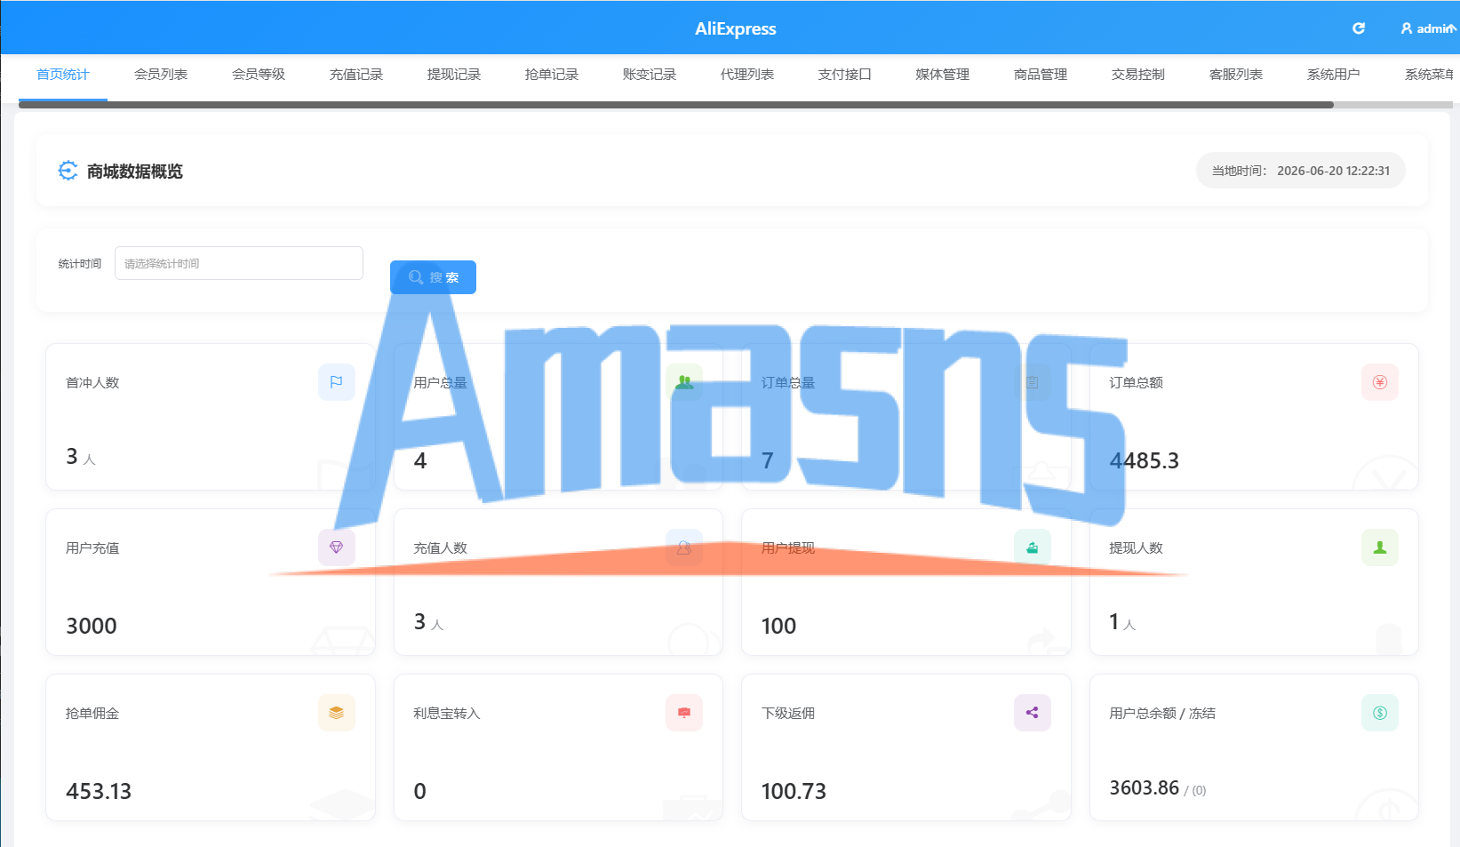This screenshot has height=847, width=1460.
Task: Click the green person icon on 提现人数 card
Action: (1379, 547)
